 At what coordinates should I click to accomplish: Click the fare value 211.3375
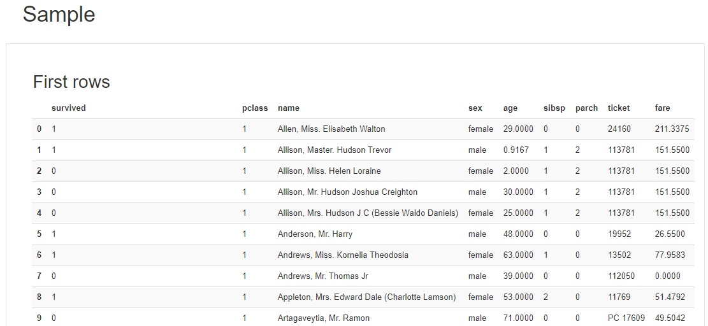(x=672, y=129)
